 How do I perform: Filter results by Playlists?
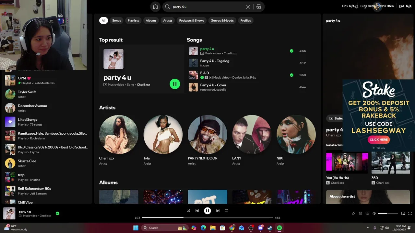(133, 20)
